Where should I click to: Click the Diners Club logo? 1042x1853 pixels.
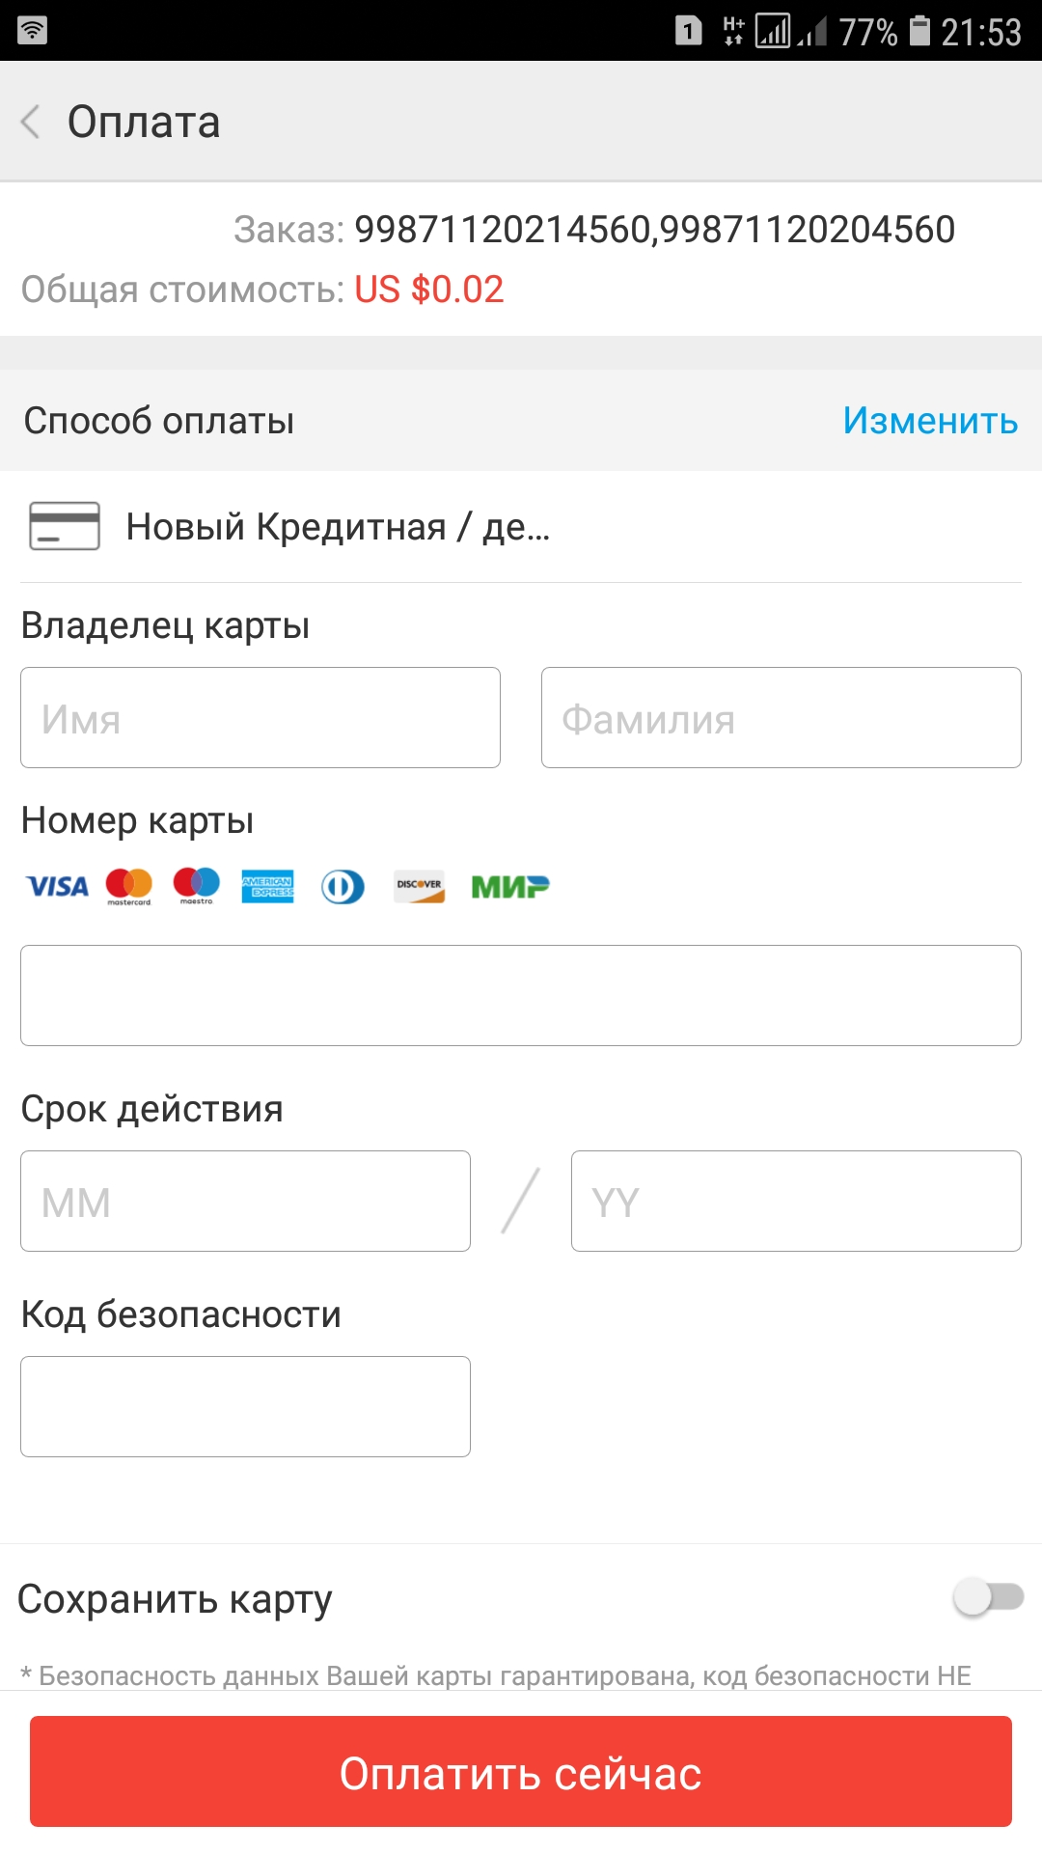[343, 886]
